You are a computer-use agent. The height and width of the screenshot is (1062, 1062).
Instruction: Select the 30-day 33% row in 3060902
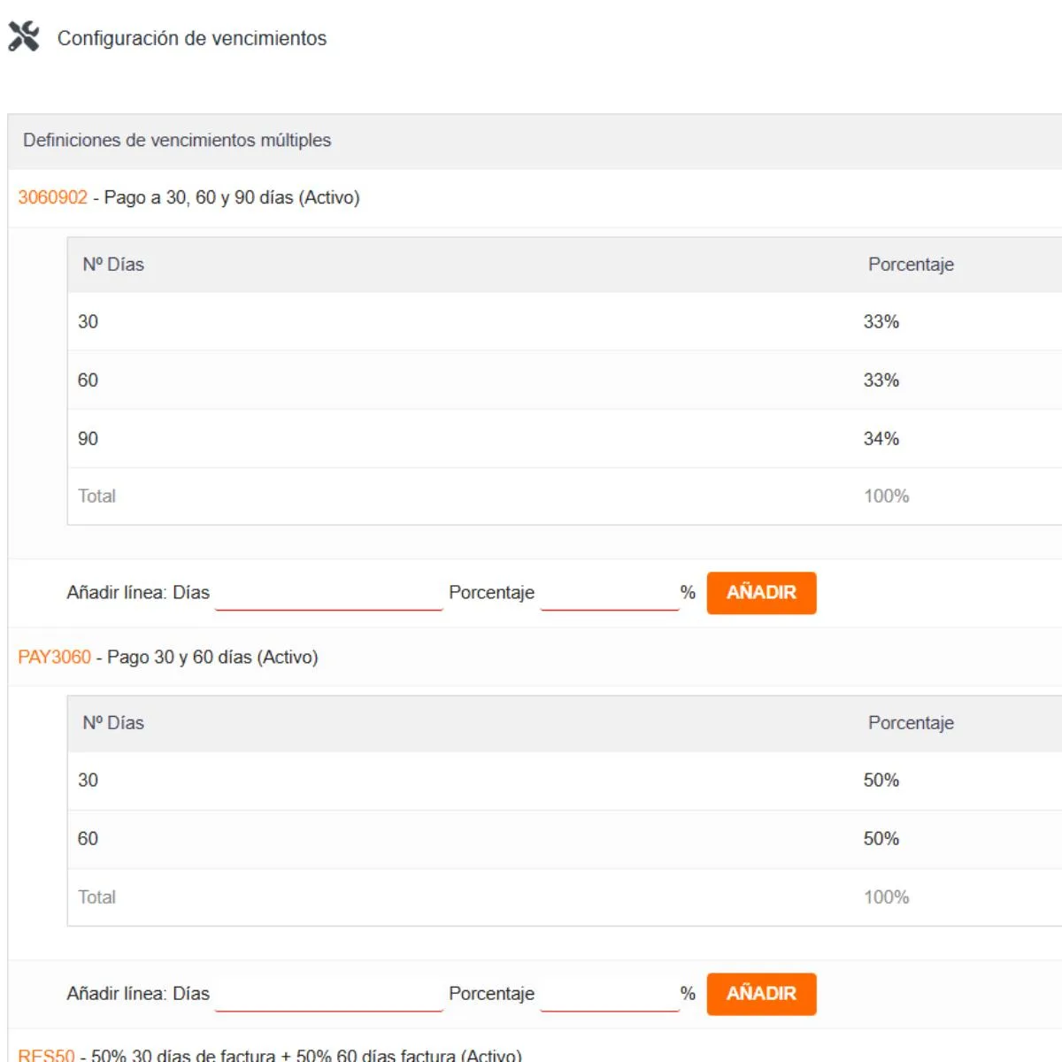565,321
